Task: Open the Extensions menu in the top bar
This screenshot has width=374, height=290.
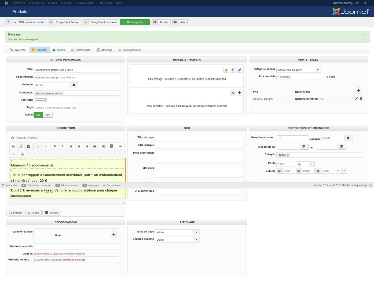Action: [105, 3]
